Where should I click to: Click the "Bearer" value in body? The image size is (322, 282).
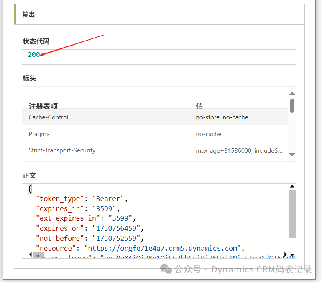coord(108,198)
